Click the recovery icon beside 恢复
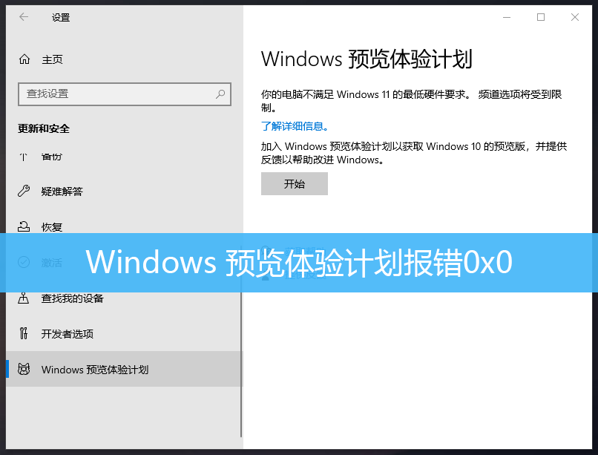This screenshot has height=455, width=598. click(x=24, y=226)
